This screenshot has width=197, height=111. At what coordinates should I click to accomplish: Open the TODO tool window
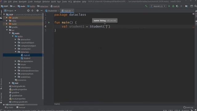coord(9,107)
